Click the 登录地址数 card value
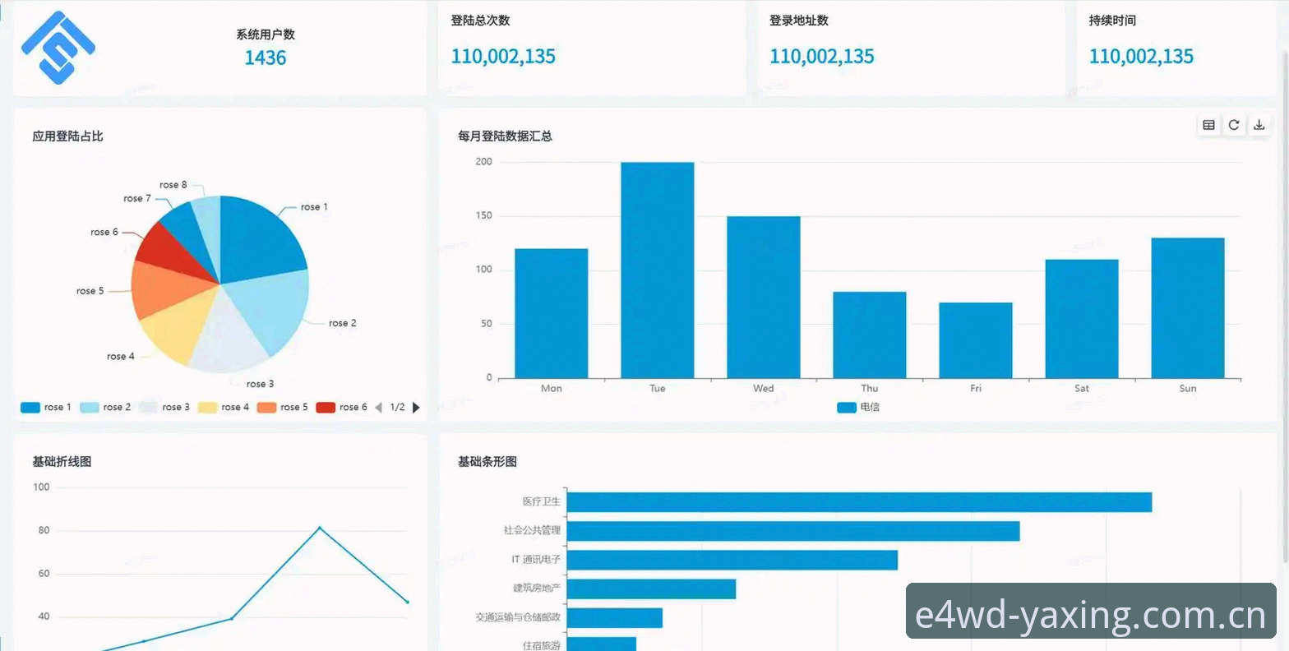Screen dimensions: 1289x651 [x=822, y=56]
